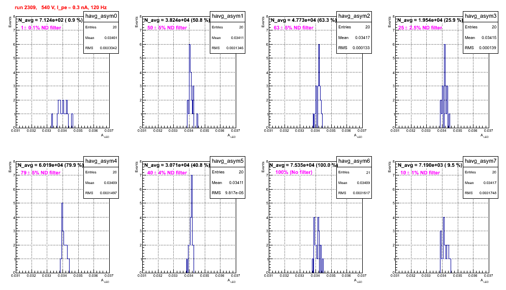Click the N_avg = 6.019e+04 label

tap(50, 165)
